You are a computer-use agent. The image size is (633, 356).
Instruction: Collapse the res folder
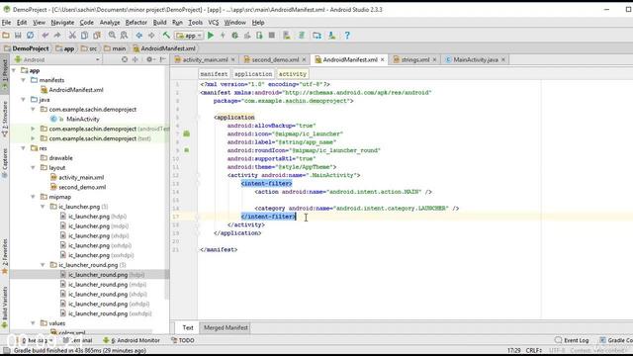[x=24, y=148]
